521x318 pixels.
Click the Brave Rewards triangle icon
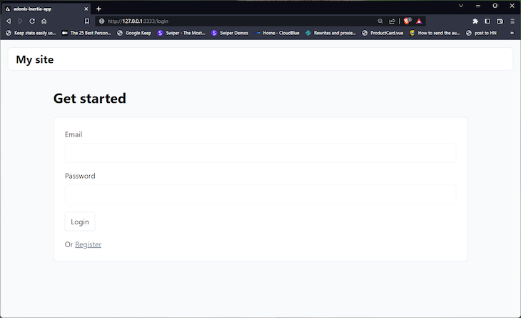(419, 21)
